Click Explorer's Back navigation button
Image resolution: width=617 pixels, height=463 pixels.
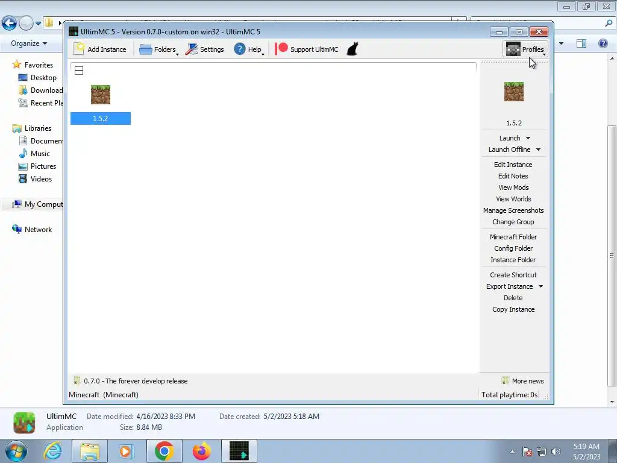pyautogui.click(x=10, y=24)
